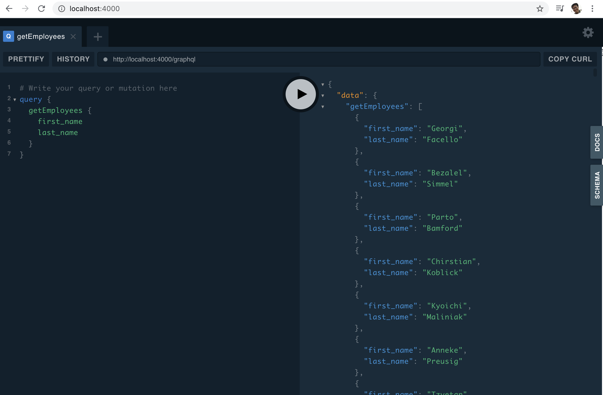The width and height of the screenshot is (603, 395).
Task: Click the PRETTIFY button
Action: [26, 59]
